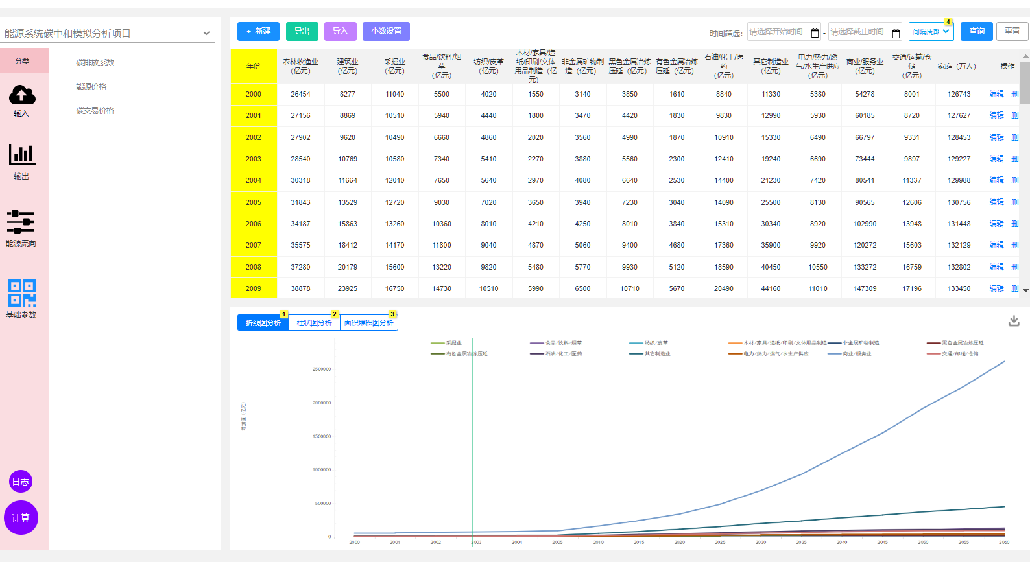Open 小数设置 decimal settings
This screenshot has height=562, width=1030.
pyautogui.click(x=386, y=31)
